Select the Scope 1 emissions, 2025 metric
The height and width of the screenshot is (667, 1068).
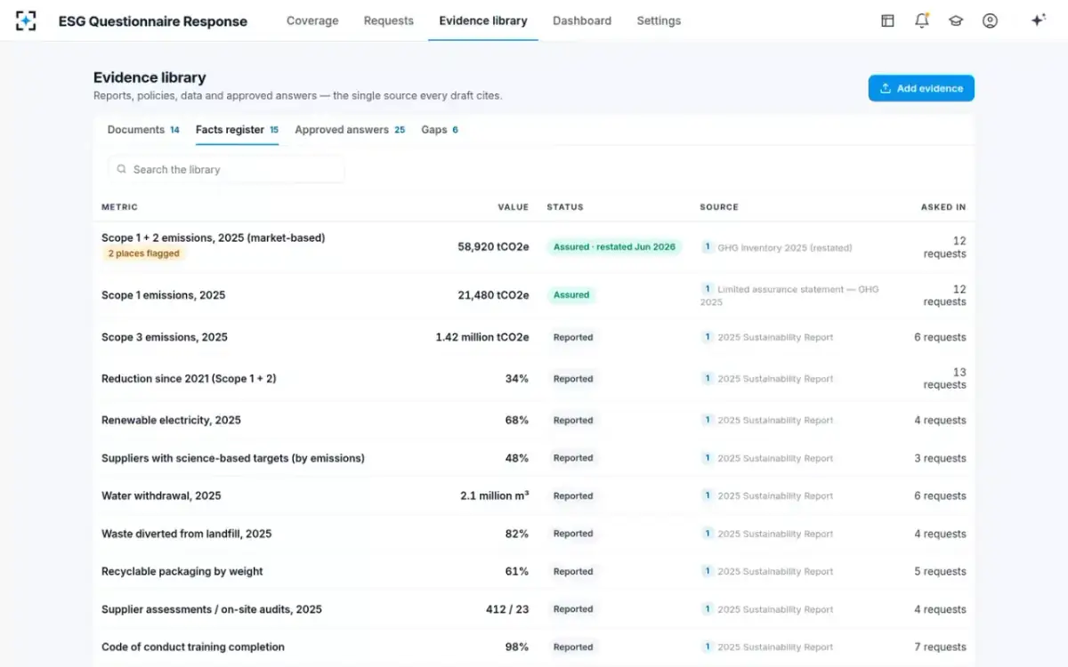coord(164,295)
